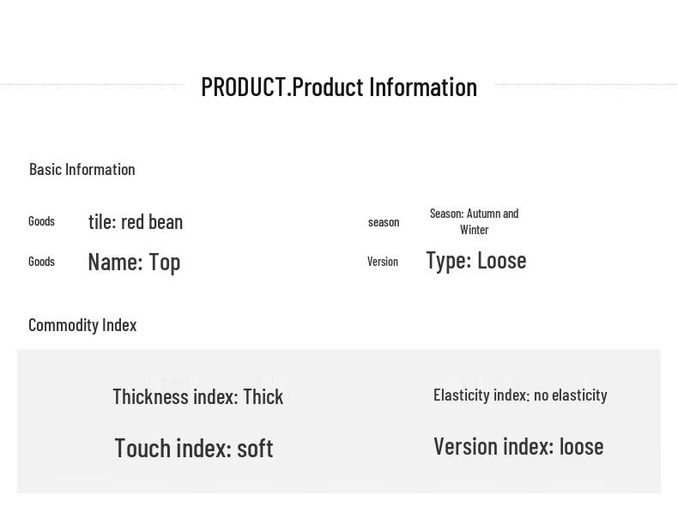The width and height of the screenshot is (678, 519).
Task: Click the 'Product Information' part of the heading
Action: pos(384,87)
